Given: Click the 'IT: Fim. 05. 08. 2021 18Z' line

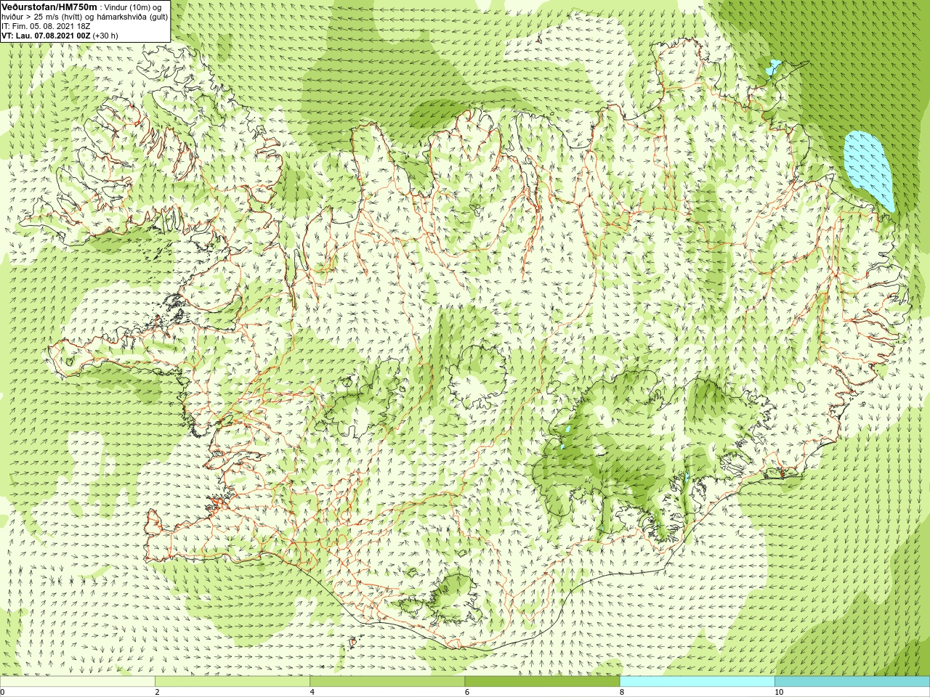Looking at the screenshot, I should tap(46, 25).
